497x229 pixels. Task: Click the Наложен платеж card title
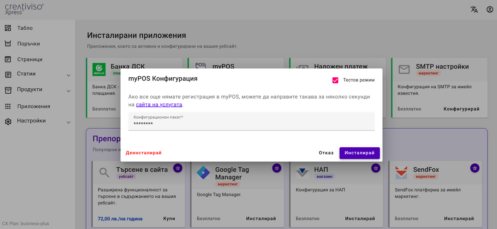click(x=341, y=66)
